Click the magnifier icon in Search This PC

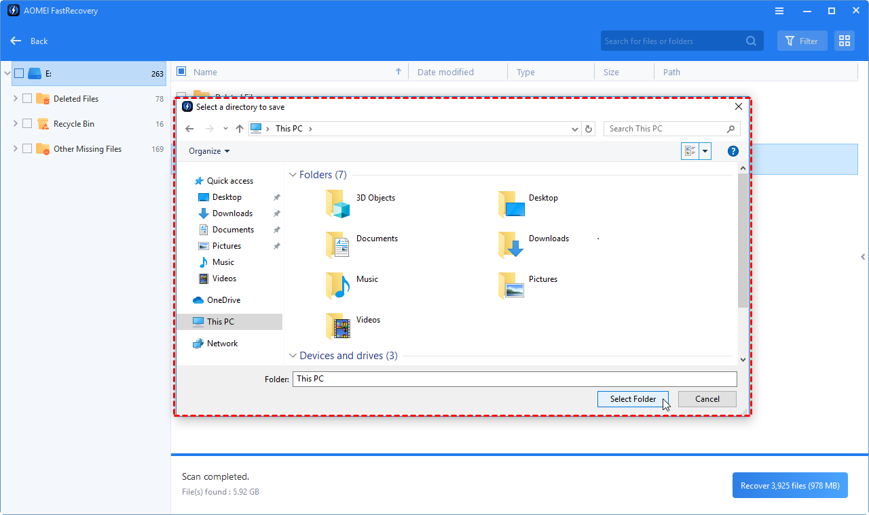(x=731, y=128)
